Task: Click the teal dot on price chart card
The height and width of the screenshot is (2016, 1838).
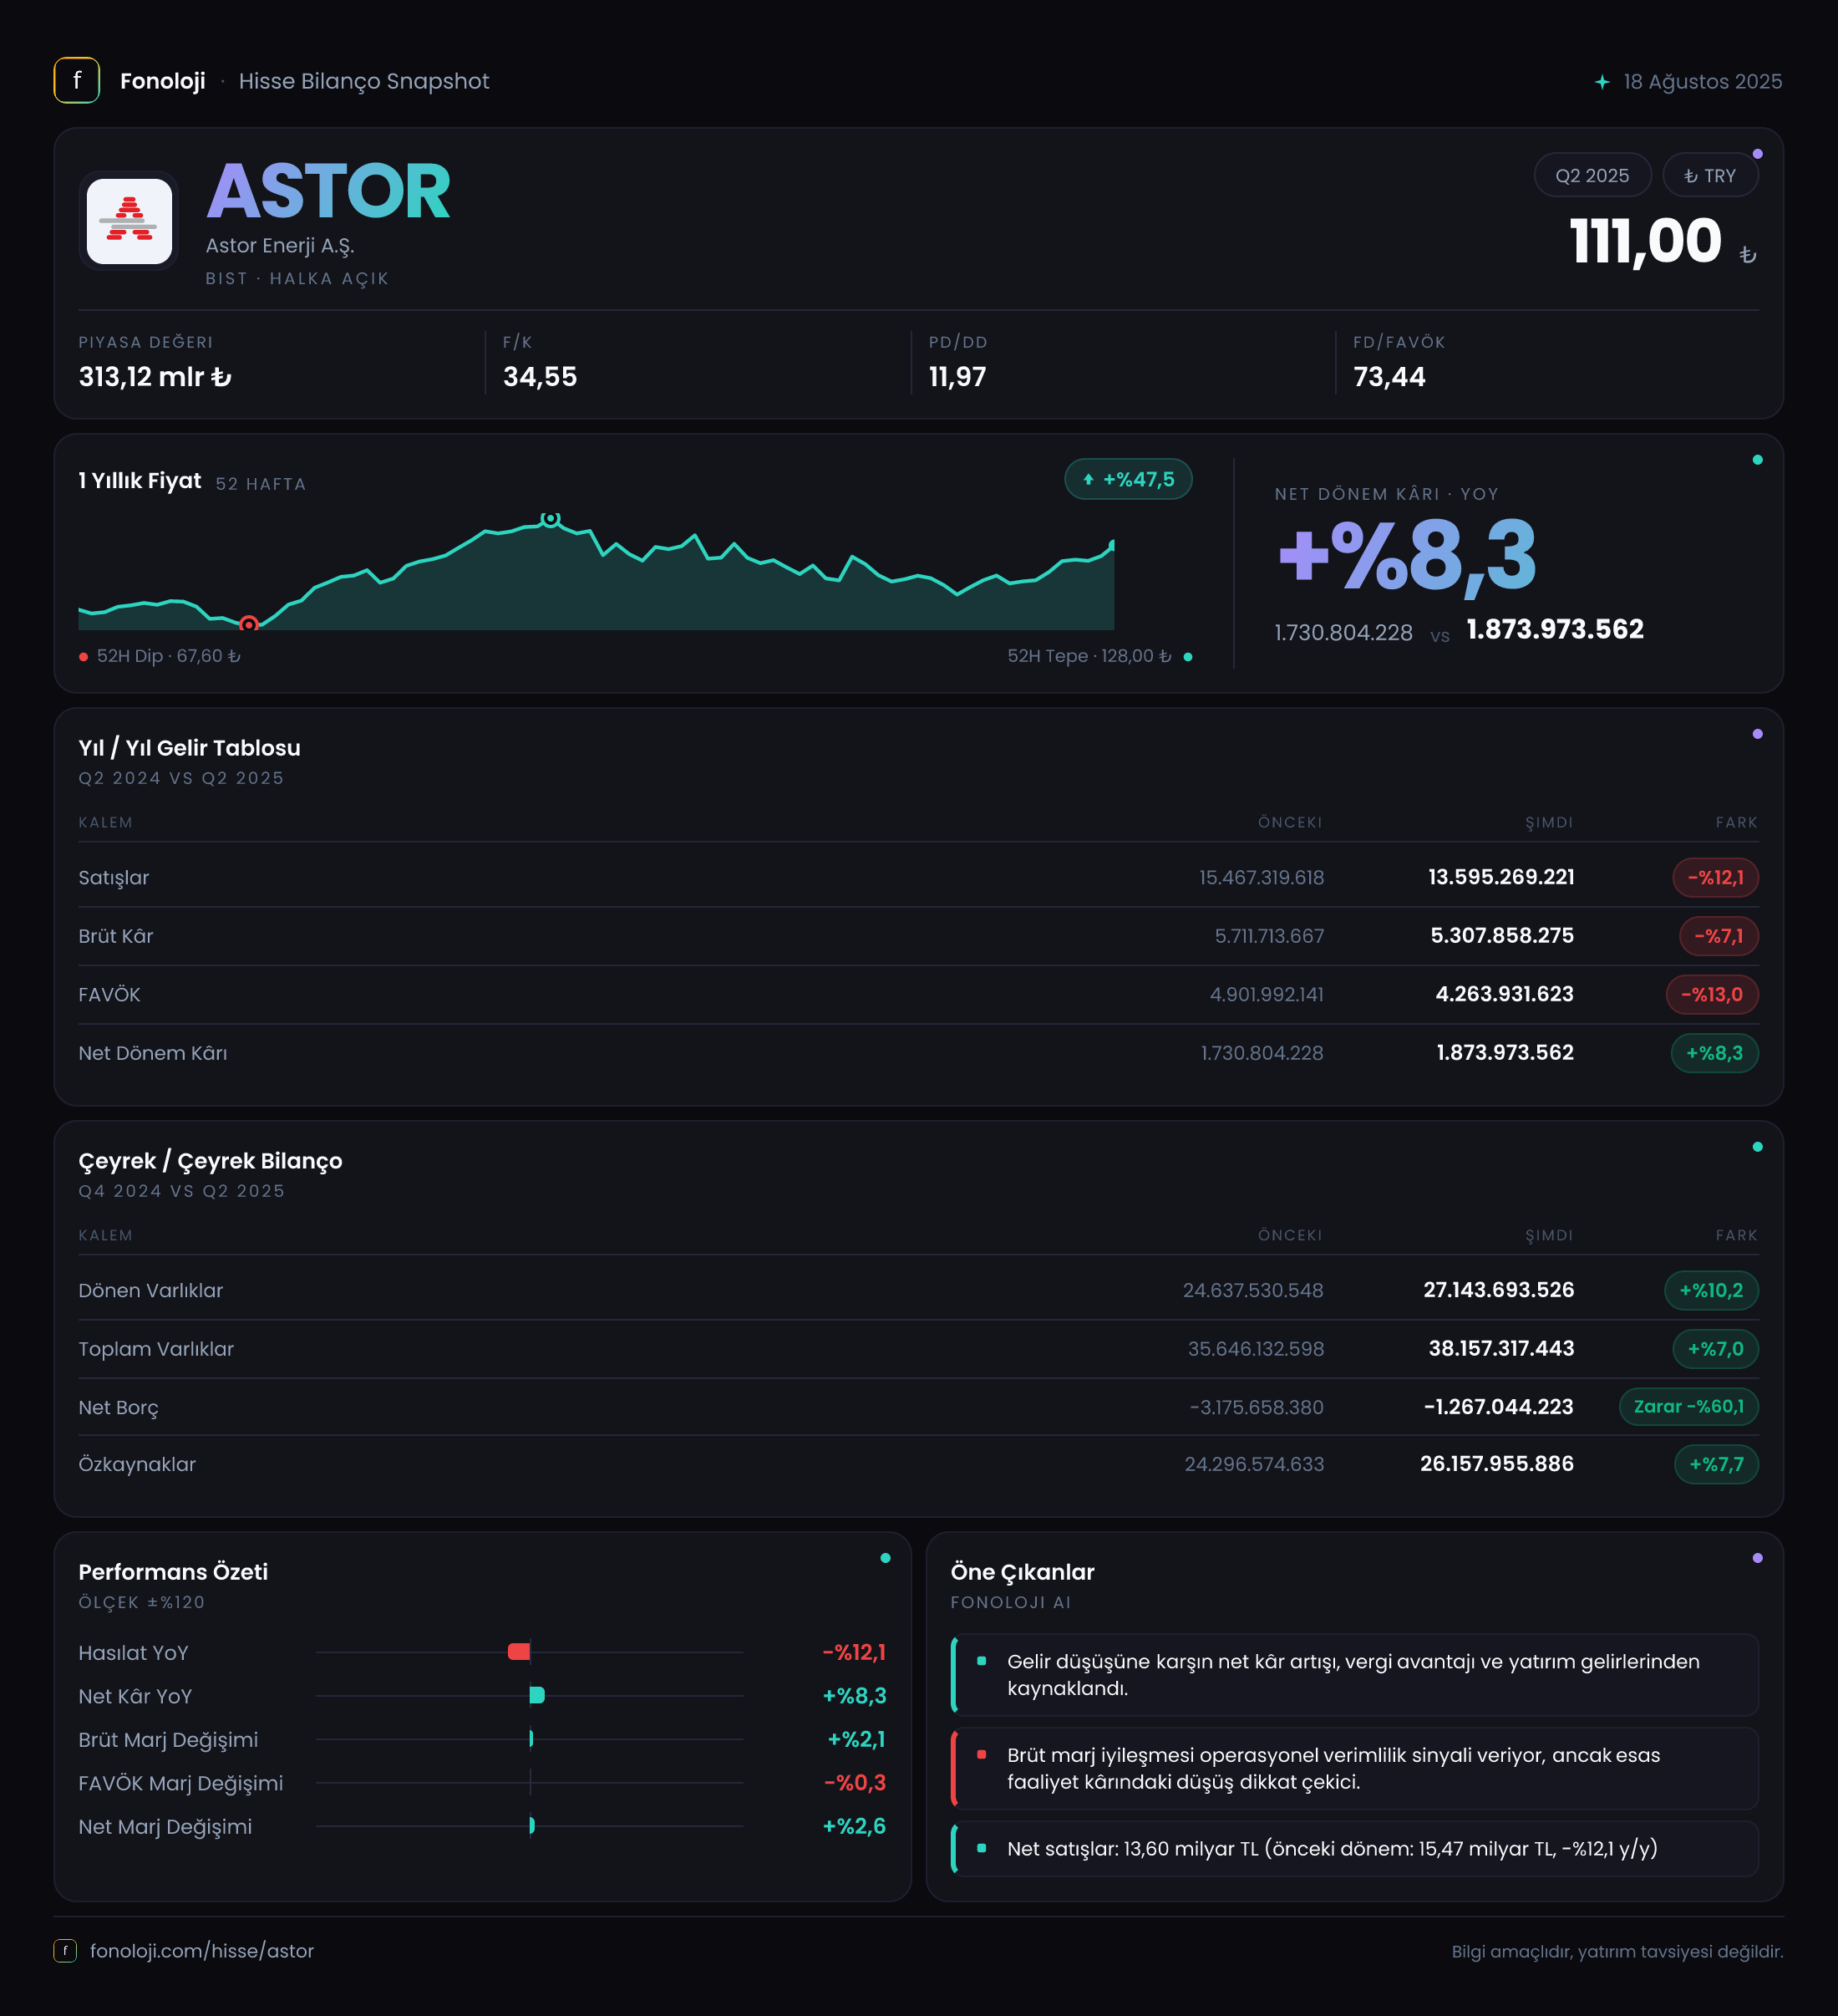Action: (x=1757, y=460)
